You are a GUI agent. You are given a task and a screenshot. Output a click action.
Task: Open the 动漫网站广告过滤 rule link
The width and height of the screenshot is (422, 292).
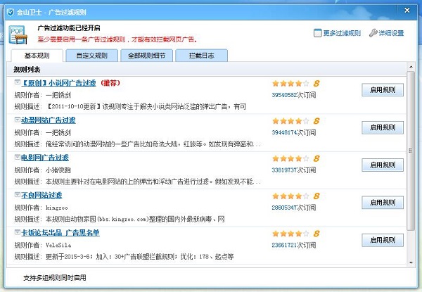click(48, 120)
